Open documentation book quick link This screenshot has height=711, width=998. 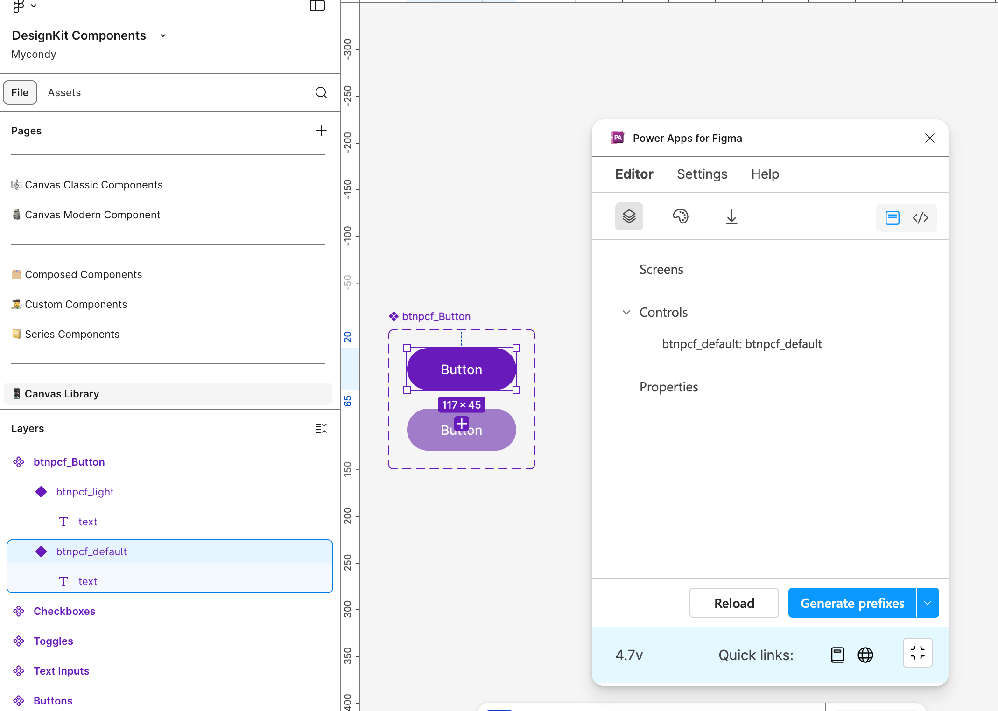[x=837, y=655]
